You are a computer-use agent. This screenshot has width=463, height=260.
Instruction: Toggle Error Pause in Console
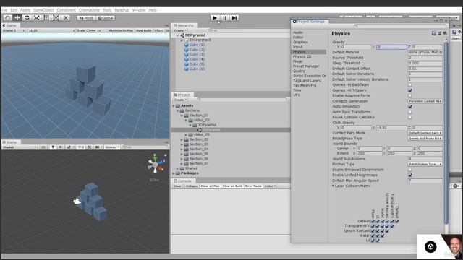click(253, 186)
